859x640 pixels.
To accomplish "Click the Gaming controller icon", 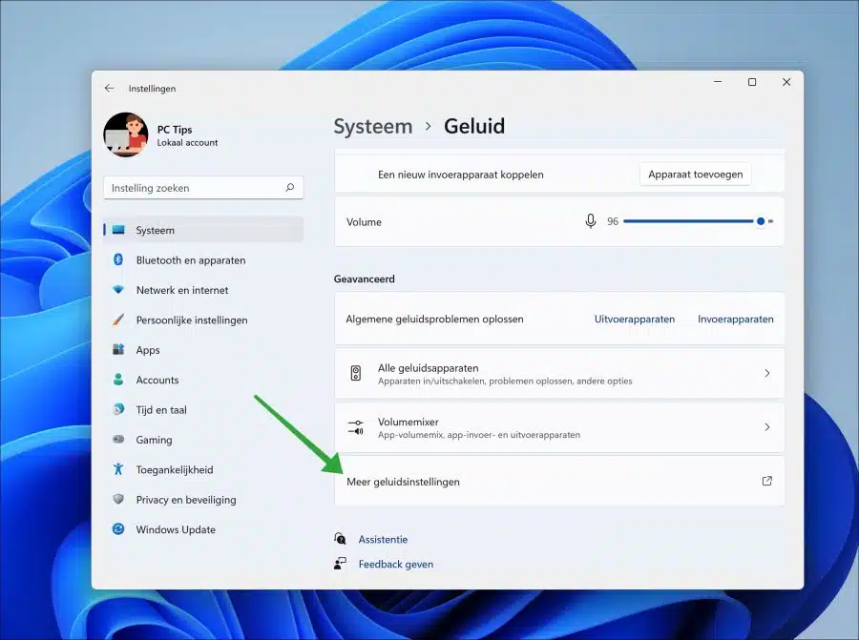I will [x=117, y=439].
